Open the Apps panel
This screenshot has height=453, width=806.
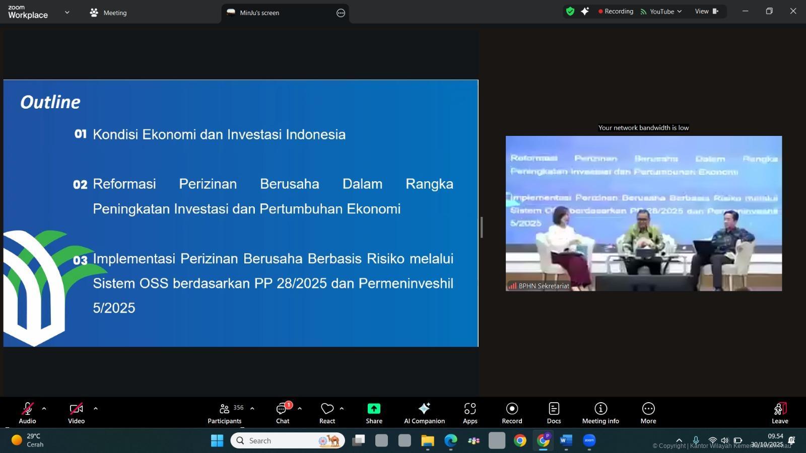470,413
